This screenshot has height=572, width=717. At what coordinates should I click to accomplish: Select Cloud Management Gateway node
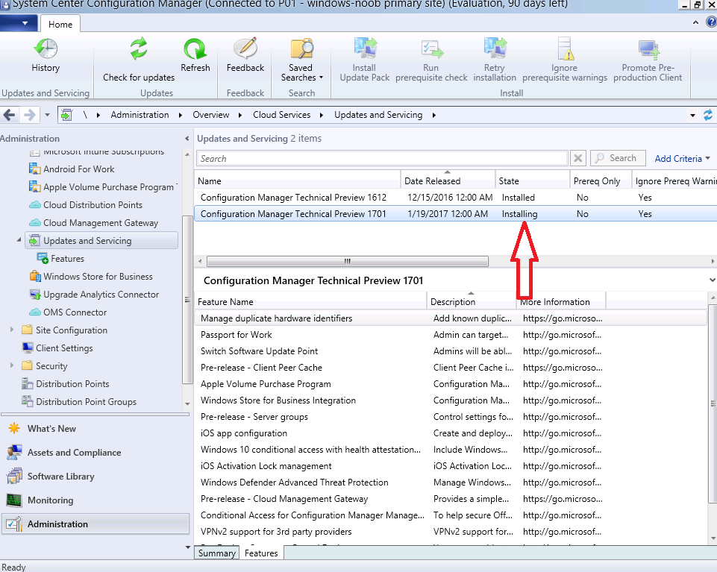[x=101, y=223]
